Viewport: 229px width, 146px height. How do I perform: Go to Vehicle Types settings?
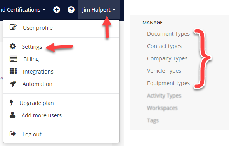click(164, 71)
